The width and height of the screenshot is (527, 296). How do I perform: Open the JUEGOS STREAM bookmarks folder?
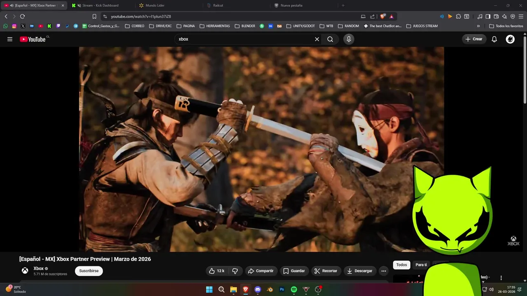[422, 26]
